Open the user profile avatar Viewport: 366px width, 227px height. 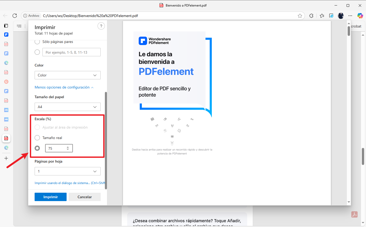pyautogui.click(x=341, y=16)
